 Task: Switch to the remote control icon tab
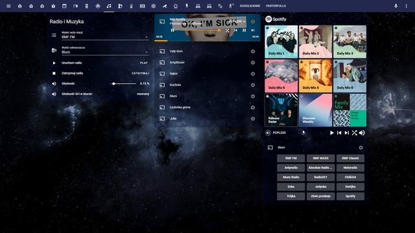[86, 6]
